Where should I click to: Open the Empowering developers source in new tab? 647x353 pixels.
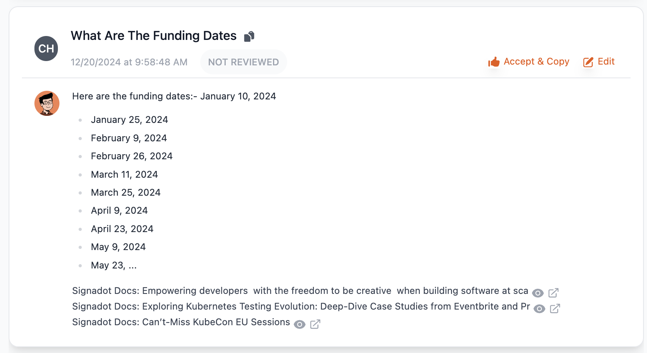point(553,293)
